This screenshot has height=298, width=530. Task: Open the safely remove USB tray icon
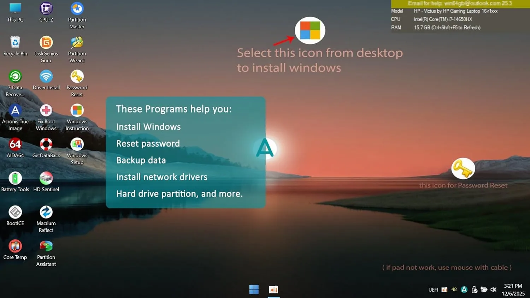[475, 290]
